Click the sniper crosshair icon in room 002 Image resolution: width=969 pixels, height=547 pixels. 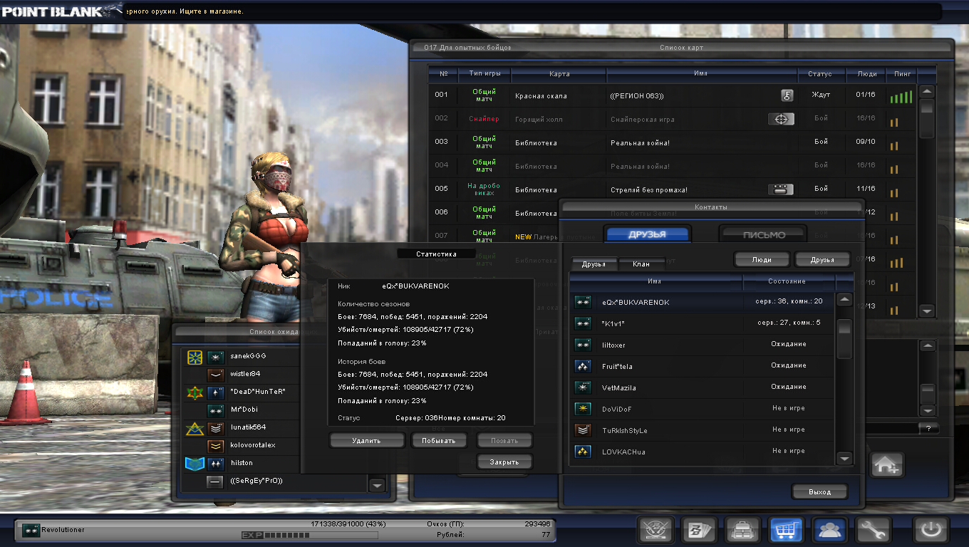coord(781,119)
